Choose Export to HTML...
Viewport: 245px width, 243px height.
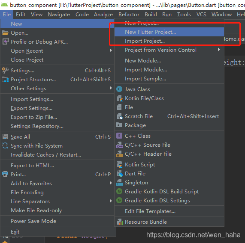pyautogui.click(x=57, y=166)
